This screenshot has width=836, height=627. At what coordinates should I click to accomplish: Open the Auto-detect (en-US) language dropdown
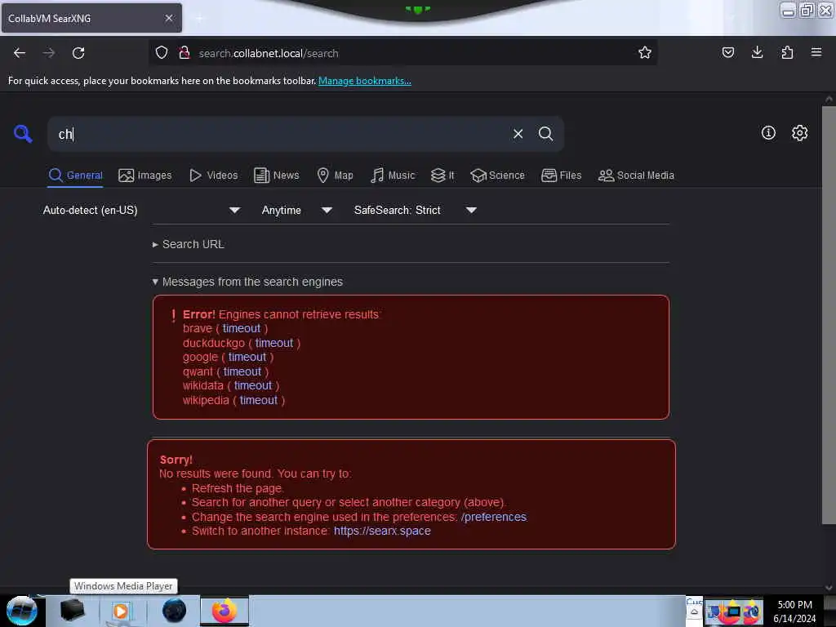[141, 210]
